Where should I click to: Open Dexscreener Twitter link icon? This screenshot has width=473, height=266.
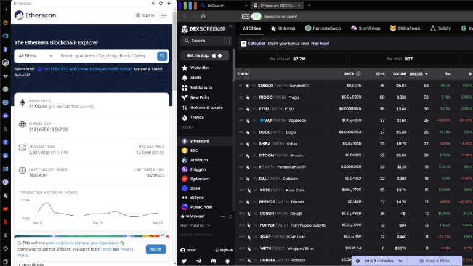[x=184, y=261]
